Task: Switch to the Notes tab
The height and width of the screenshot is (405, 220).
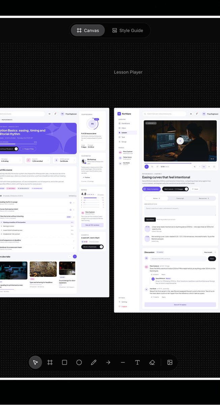Action: pyautogui.click(x=156, y=198)
